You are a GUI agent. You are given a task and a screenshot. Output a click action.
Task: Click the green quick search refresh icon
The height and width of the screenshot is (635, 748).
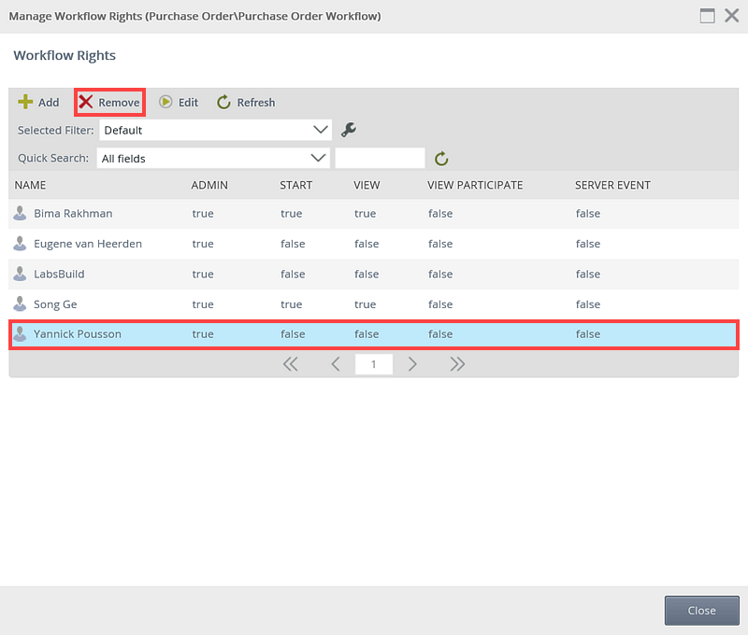pyautogui.click(x=442, y=159)
